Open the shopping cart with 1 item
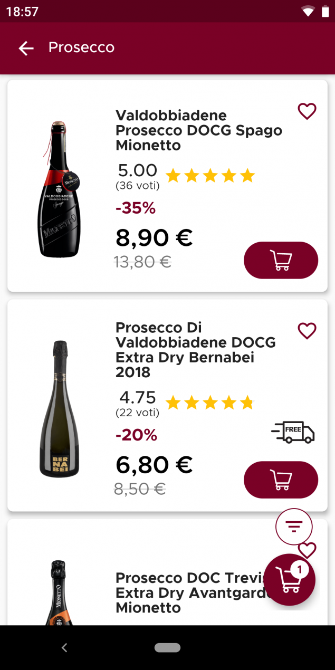The height and width of the screenshot is (670, 335). 289,579
